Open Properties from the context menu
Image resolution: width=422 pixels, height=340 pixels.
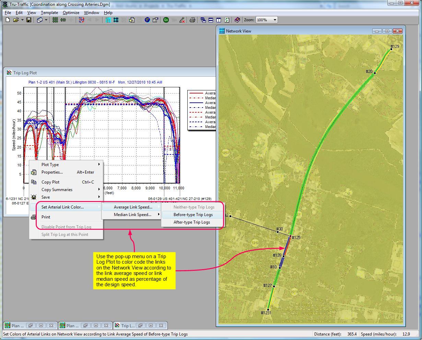click(52, 172)
